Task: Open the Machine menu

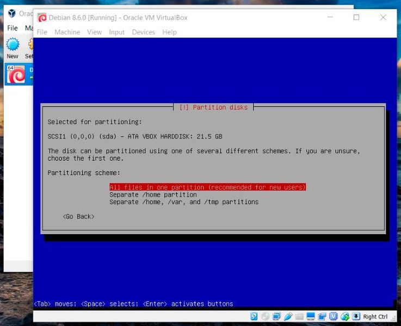Action: [67, 32]
